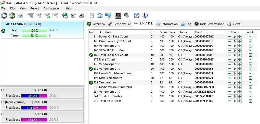Screen dimensions: 260x124
Task: Open the Help menu
Action: coord(69,8)
